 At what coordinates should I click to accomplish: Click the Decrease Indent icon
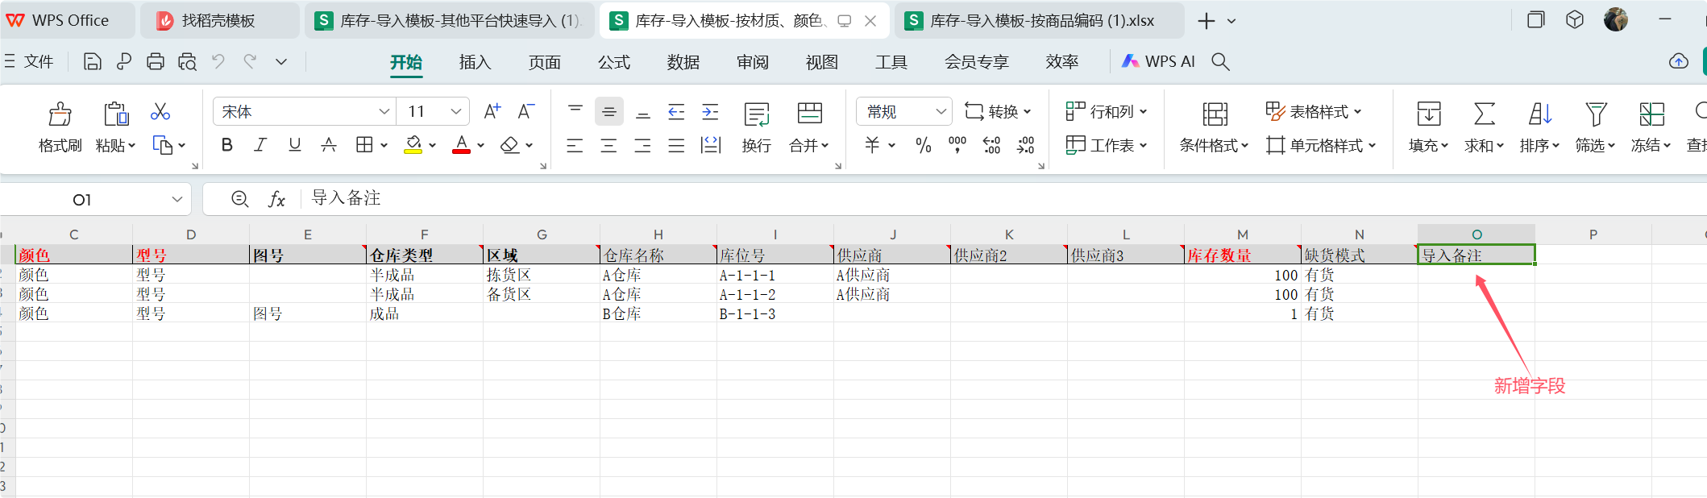tap(676, 111)
